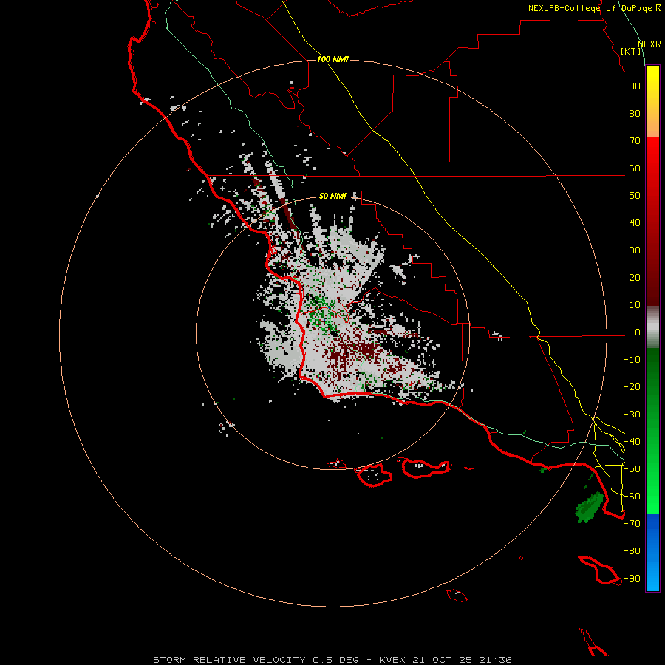The width and height of the screenshot is (665, 665).
Task: Click the KT units label above the scale
Action: click(x=631, y=51)
